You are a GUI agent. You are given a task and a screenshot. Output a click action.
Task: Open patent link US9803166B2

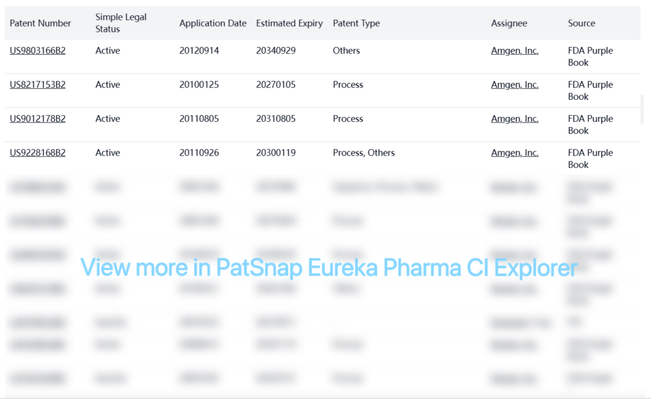tap(38, 51)
